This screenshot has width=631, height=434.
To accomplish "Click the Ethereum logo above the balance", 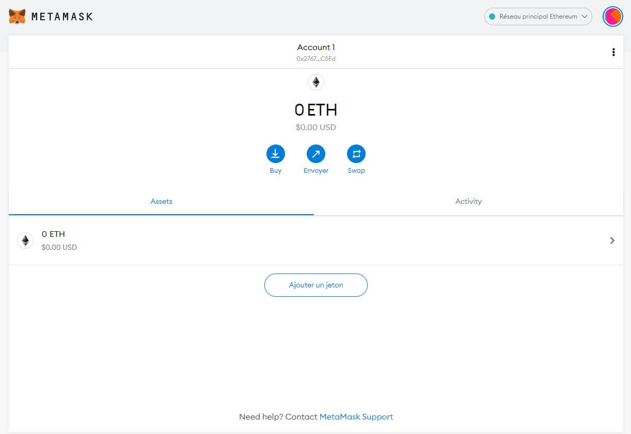I will point(316,82).
